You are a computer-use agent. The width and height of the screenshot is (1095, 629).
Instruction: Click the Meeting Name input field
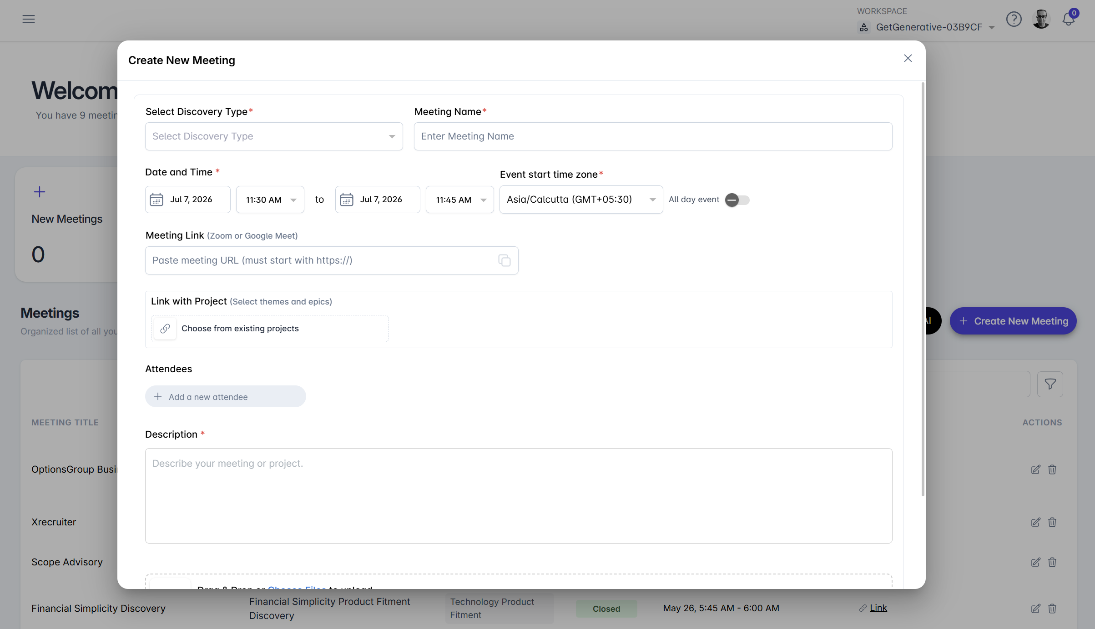[x=653, y=136]
